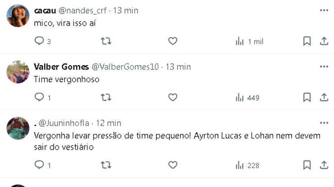
Task: Open Valber Gomes profile name link
Action: [61, 67]
